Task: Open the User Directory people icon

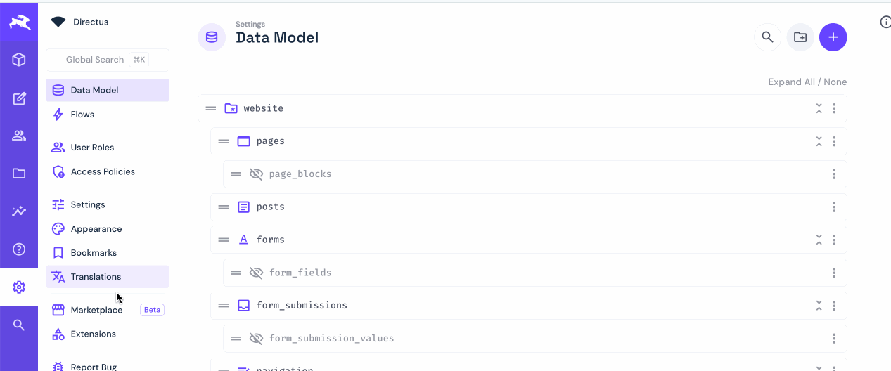Action: [19, 136]
